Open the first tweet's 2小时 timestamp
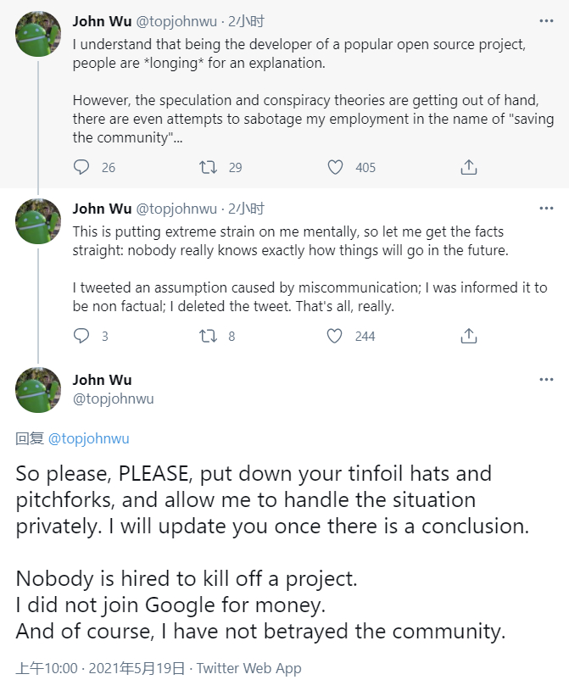 (247, 21)
